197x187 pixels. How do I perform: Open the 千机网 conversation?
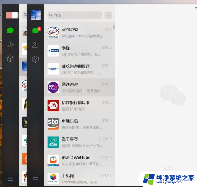(80, 178)
